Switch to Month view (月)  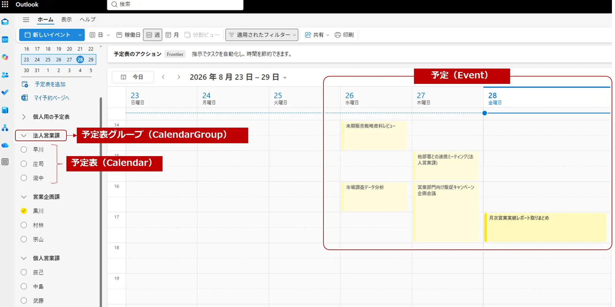click(172, 35)
